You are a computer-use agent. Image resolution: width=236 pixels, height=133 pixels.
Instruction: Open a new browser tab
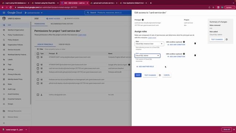click(151, 3)
